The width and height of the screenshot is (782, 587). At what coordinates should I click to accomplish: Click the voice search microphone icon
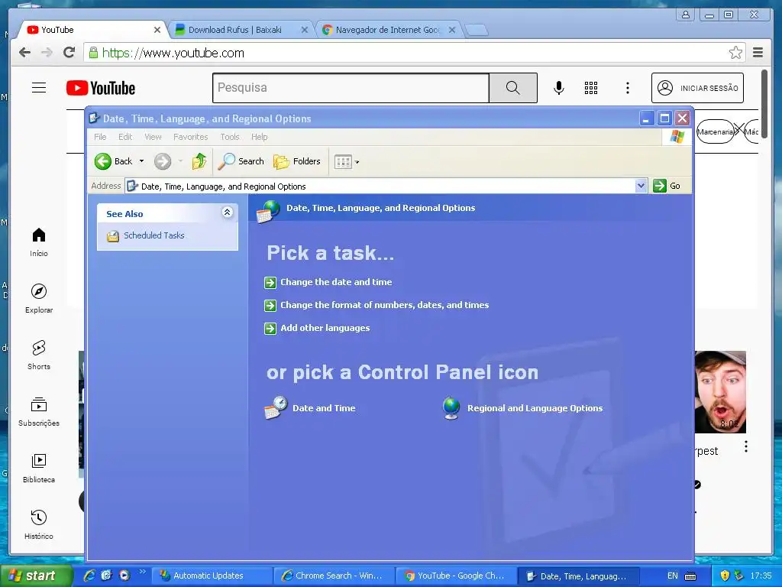(x=559, y=88)
